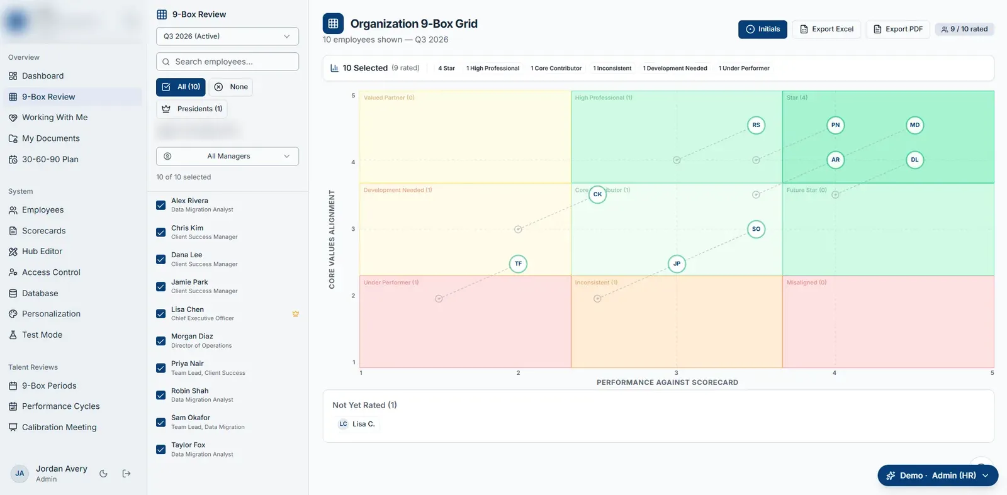Click the AR marker in Star box

(835, 160)
